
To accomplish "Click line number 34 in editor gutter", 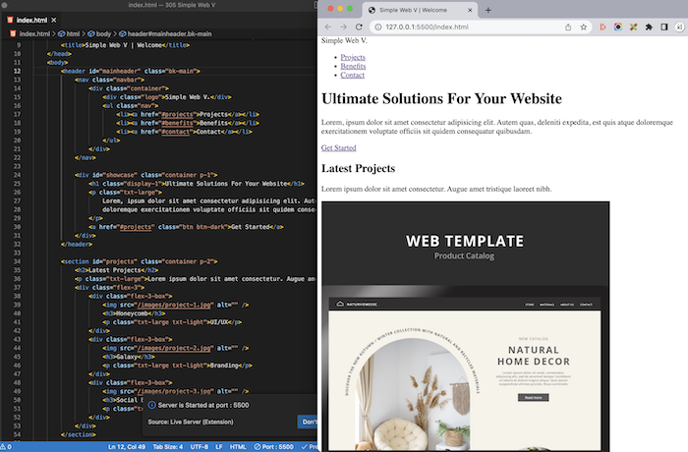I will (x=17, y=261).
